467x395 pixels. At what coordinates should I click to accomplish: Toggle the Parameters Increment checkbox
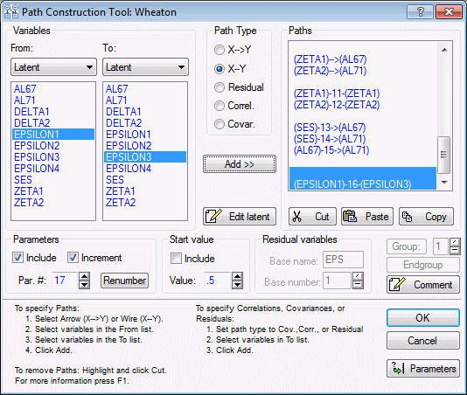[73, 258]
